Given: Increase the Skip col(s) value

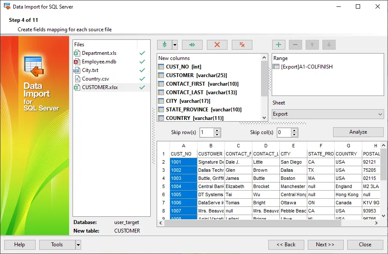Looking at the screenshot, I should (294, 130).
